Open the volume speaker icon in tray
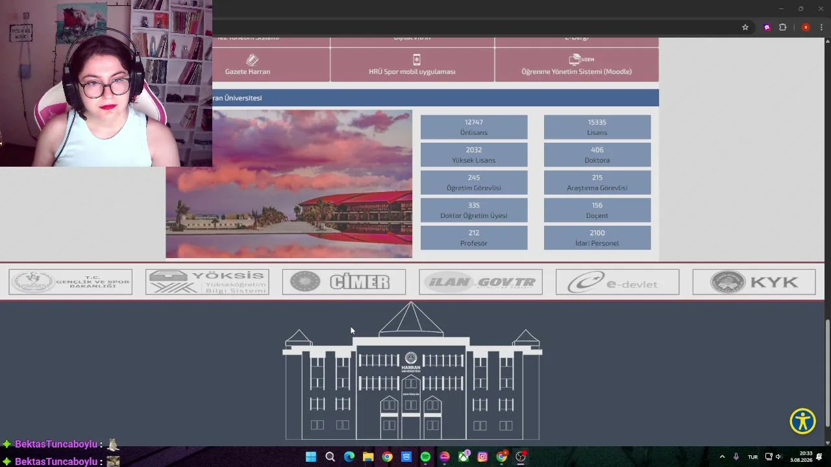This screenshot has height=467, width=831. coord(778,457)
